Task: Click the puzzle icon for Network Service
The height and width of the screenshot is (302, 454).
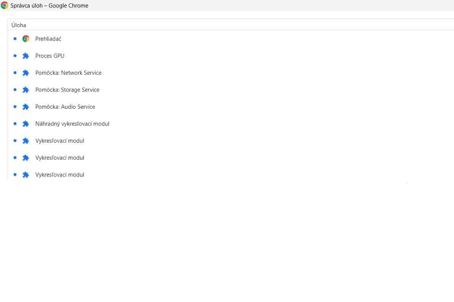Action: tap(26, 72)
